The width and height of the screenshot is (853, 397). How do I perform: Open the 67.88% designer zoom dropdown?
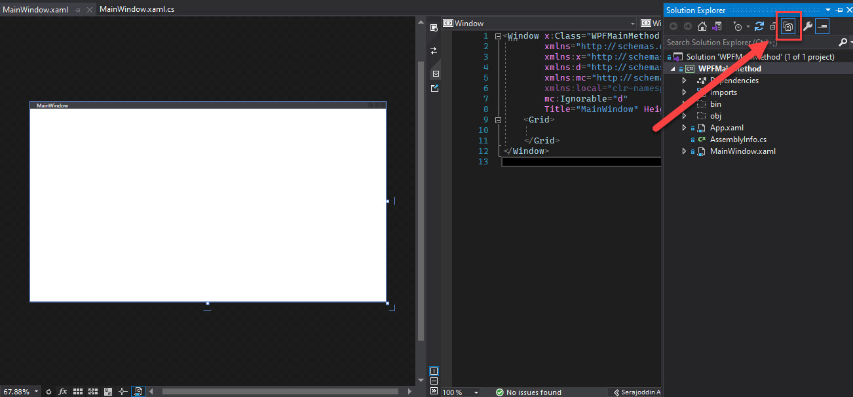tap(36, 391)
